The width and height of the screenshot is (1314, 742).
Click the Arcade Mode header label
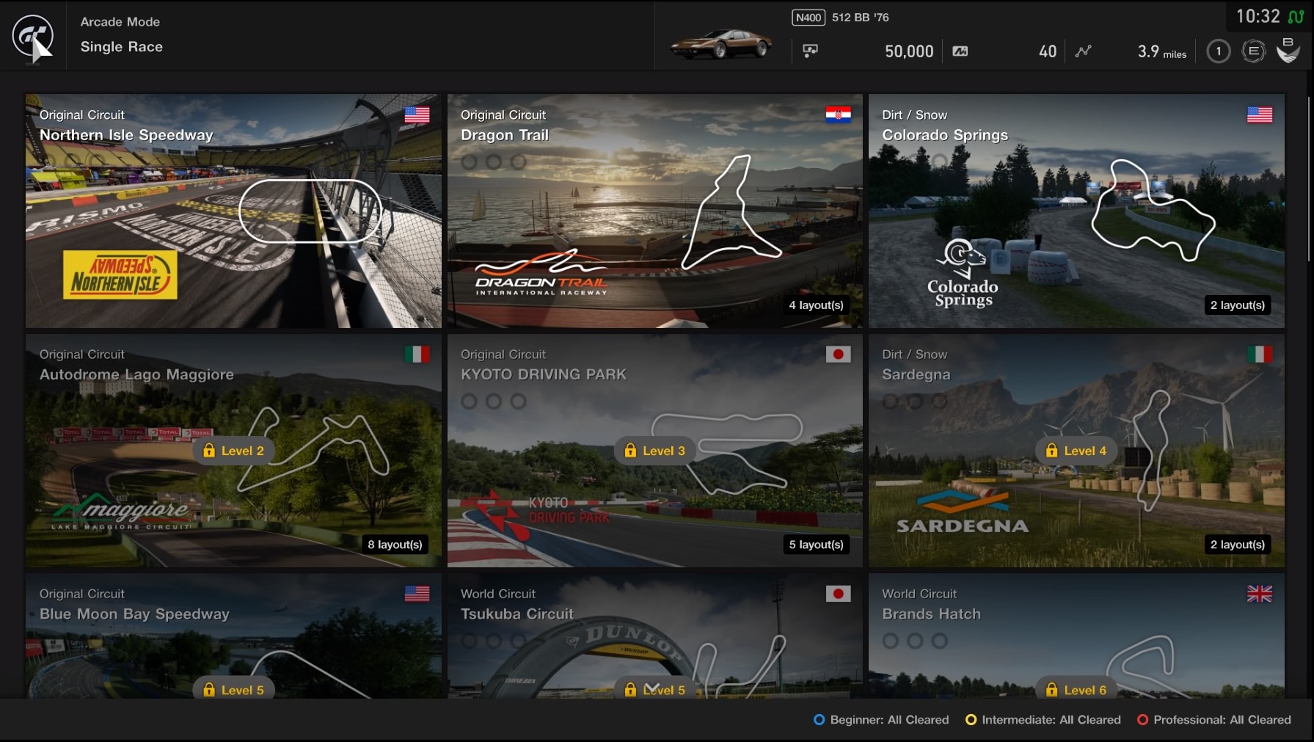(x=120, y=22)
